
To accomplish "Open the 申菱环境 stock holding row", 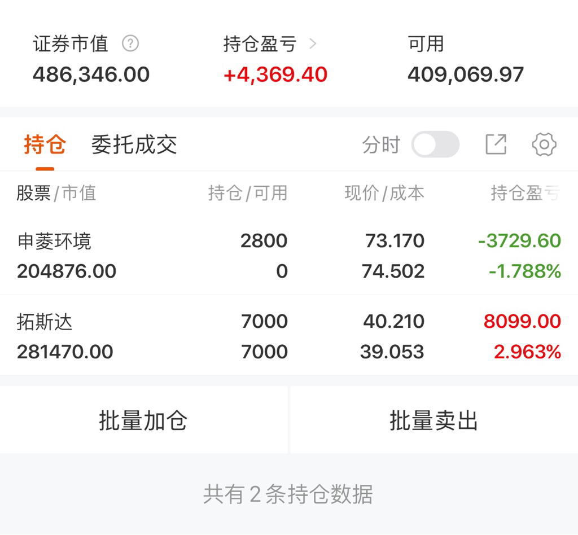I will tap(289, 256).
